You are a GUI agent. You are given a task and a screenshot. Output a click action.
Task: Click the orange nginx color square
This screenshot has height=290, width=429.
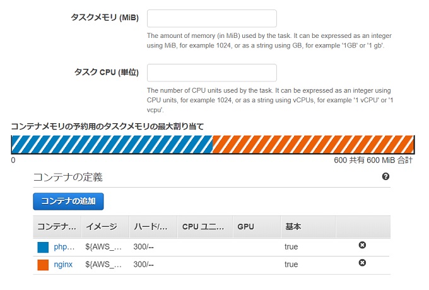pos(43,265)
